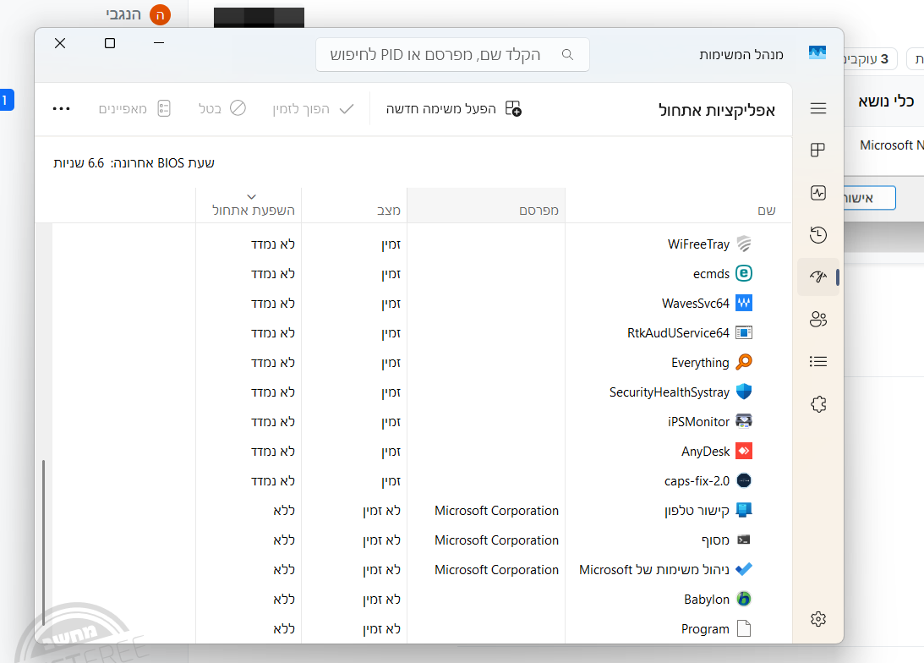This screenshot has height=663, width=924.
Task: Open the Services puzzle icon
Action: tap(817, 404)
